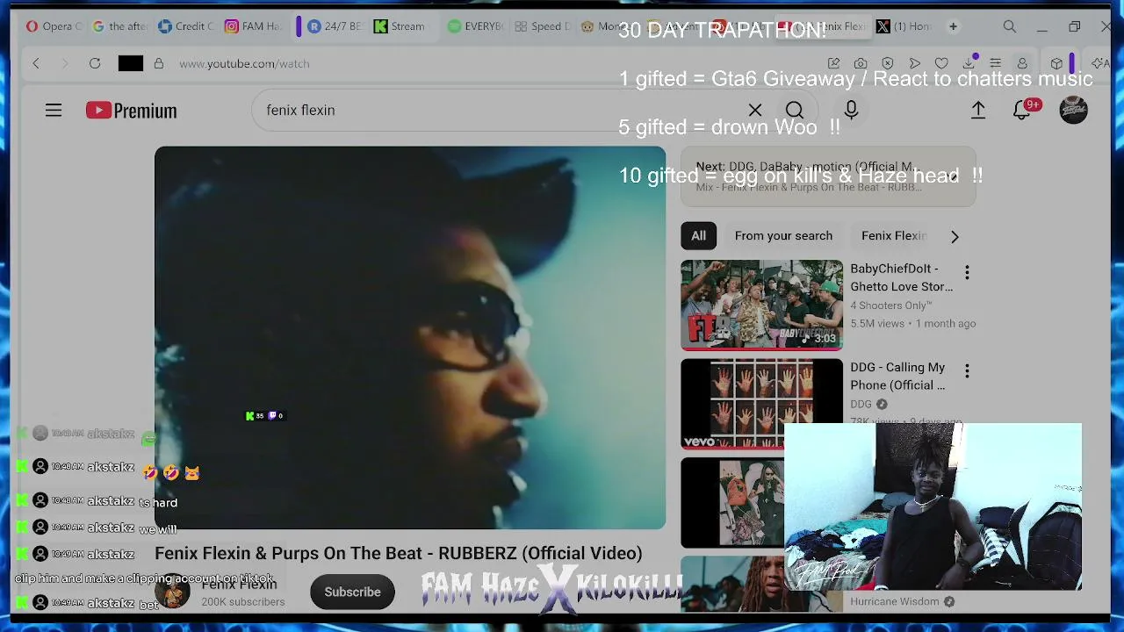The height and width of the screenshot is (632, 1124).
Task: Switch to the X (1) Home tab
Action: coord(904,26)
